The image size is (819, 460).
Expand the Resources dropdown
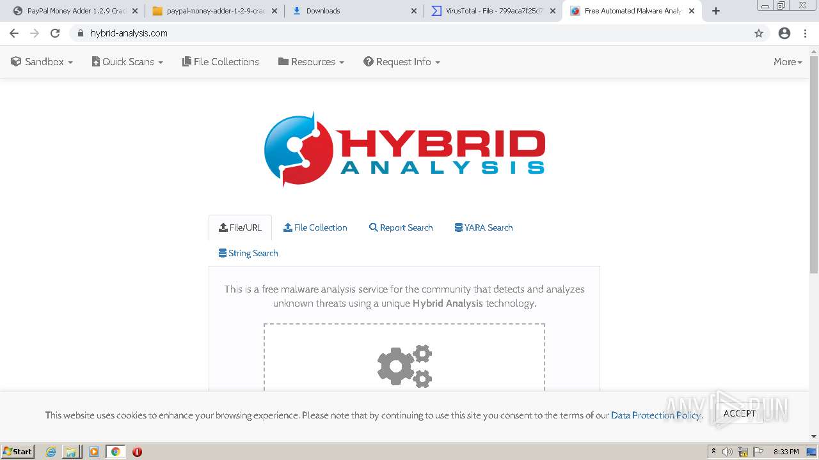tap(311, 62)
